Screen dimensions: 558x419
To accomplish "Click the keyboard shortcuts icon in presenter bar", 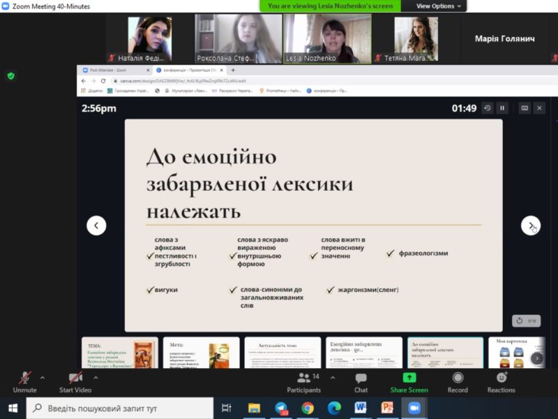I will (525, 108).
